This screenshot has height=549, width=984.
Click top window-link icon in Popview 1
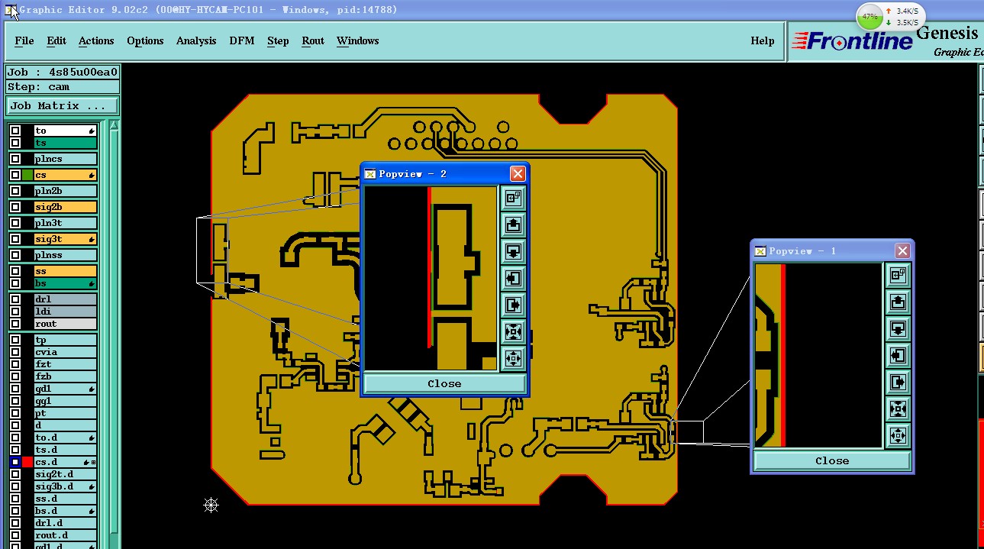click(898, 276)
